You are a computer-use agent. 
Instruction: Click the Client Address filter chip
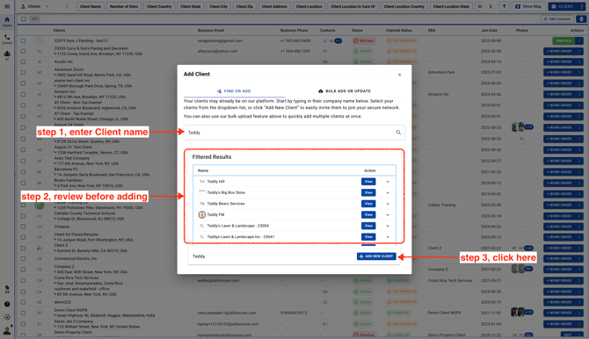pyautogui.click(x=274, y=6)
